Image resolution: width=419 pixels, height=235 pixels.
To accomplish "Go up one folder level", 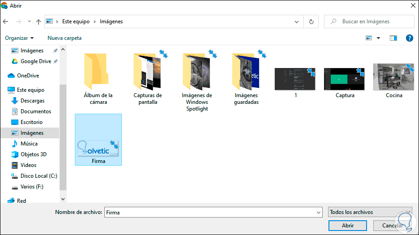I will pyautogui.click(x=39, y=21).
